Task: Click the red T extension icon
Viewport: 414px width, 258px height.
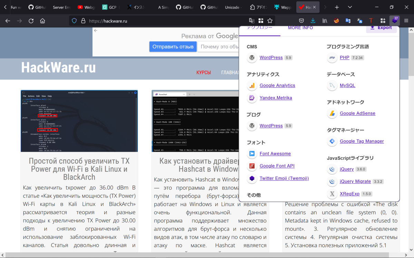Action: pyautogui.click(x=371, y=21)
